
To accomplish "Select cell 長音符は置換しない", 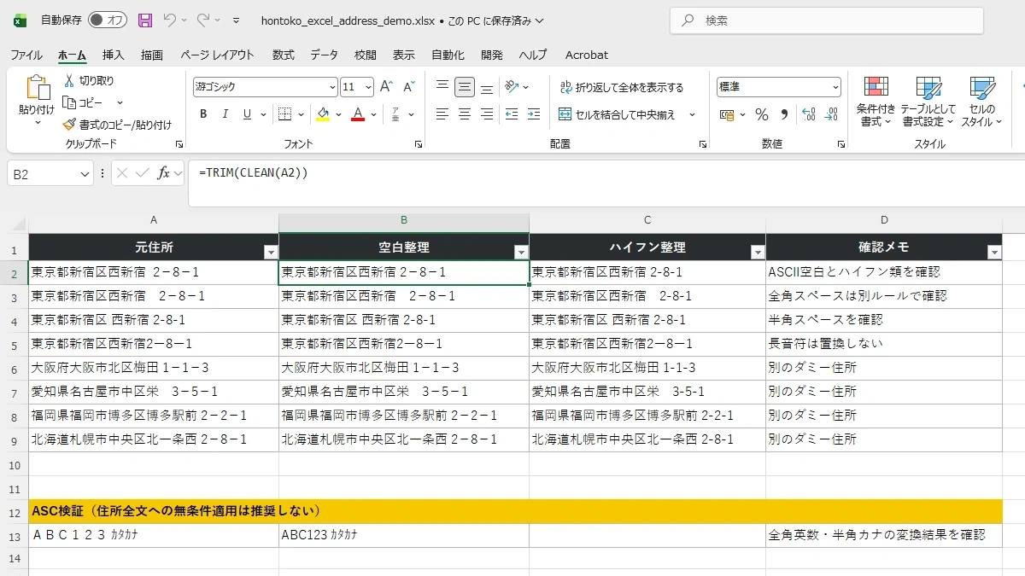I will [884, 344].
